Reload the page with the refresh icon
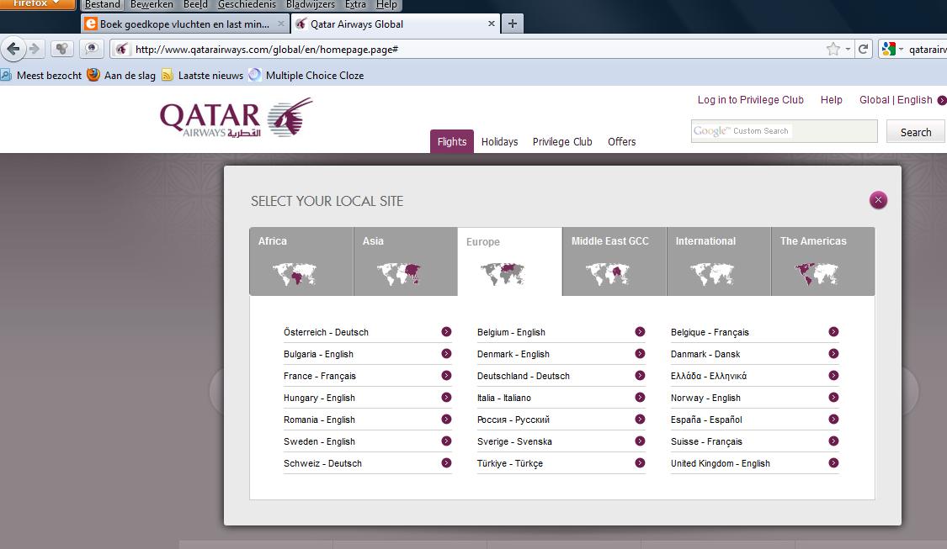Image resolution: width=947 pixels, height=549 pixels. point(863,49)
